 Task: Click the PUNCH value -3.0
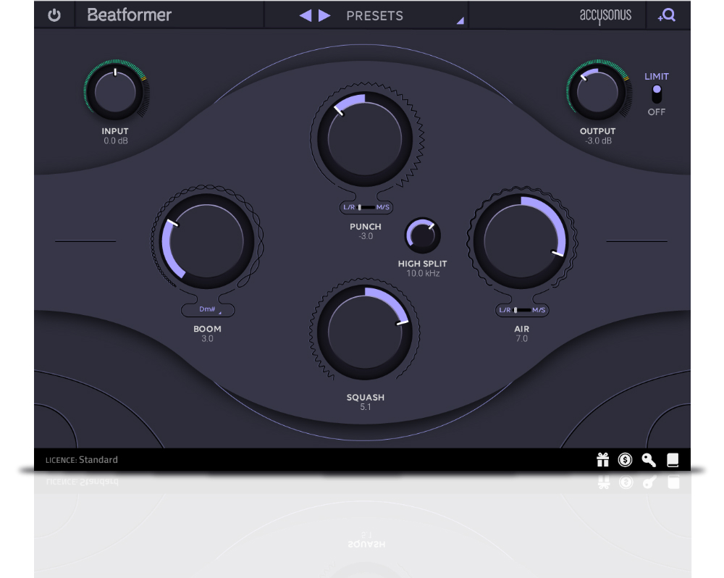point(365,236)
